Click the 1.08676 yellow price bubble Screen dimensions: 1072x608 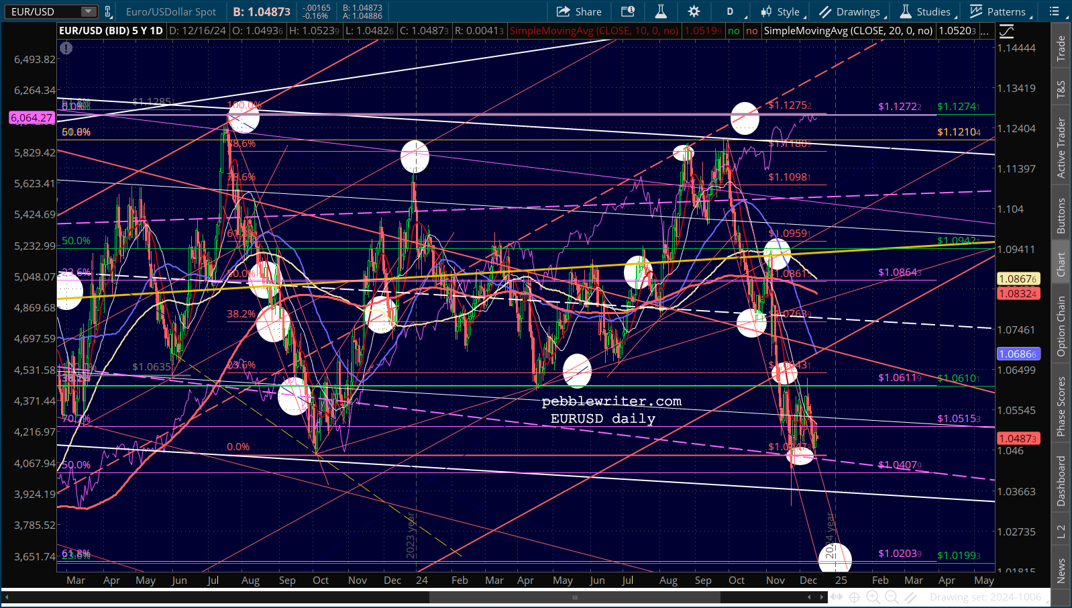[x=1018, y=279]
